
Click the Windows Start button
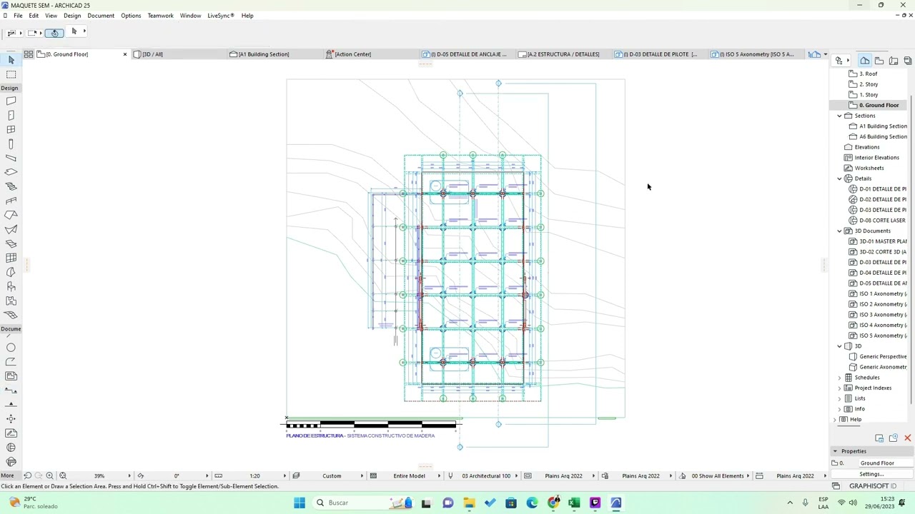300,503
